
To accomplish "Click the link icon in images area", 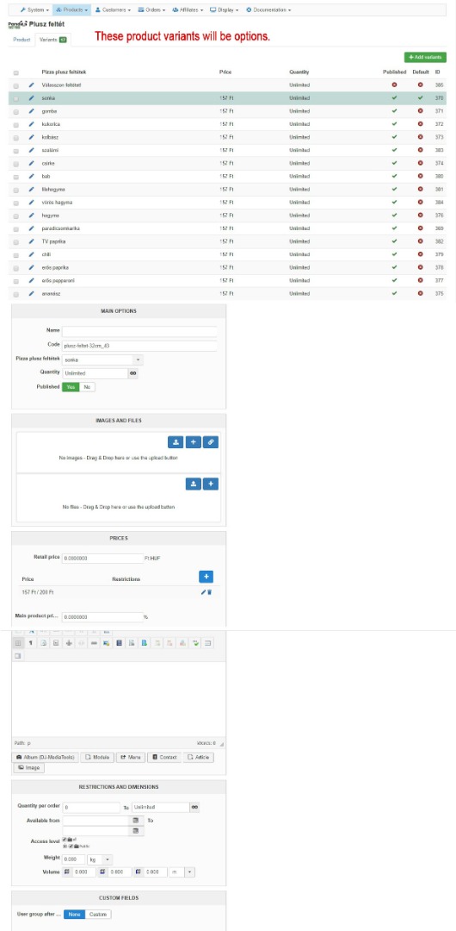I will [211, 442].
